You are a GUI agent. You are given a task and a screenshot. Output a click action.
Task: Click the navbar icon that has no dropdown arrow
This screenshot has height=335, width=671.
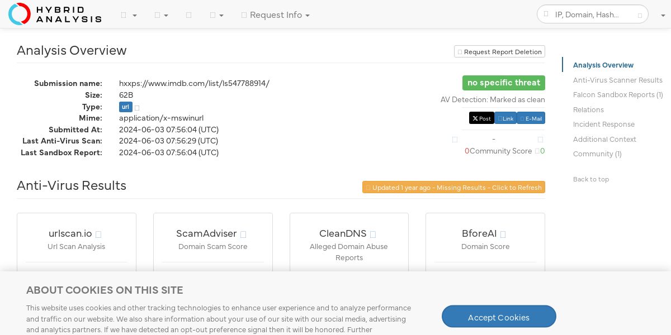tap(188, 15)
